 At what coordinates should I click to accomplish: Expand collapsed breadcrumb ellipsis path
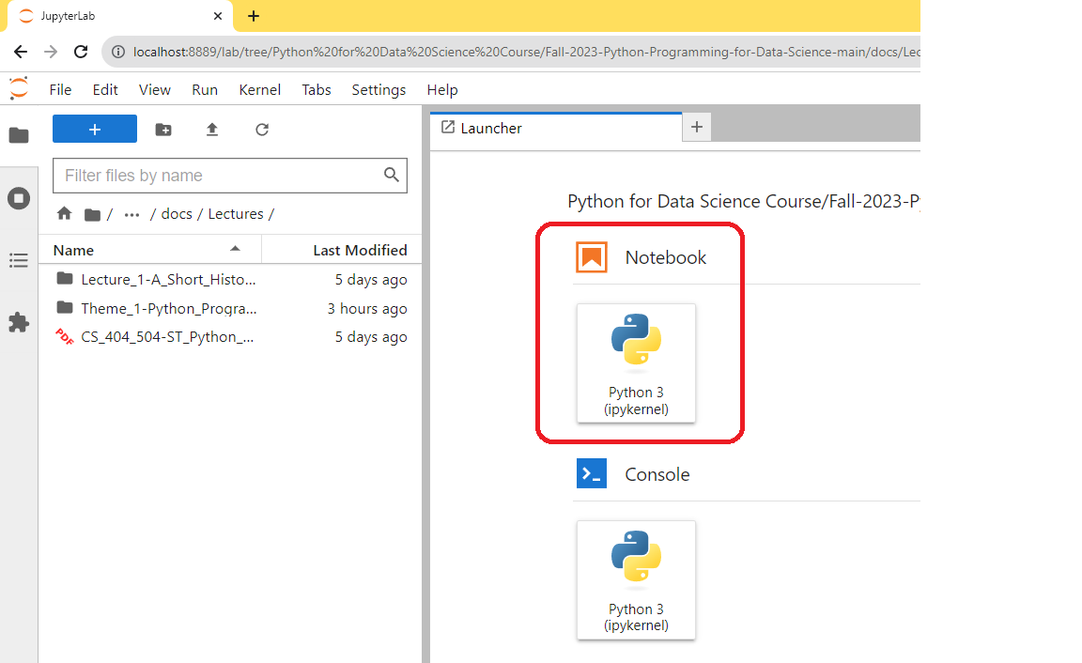131,214
